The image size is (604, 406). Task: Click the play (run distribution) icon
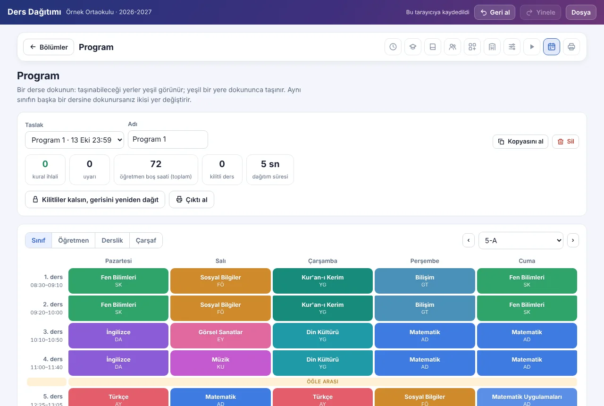tap(532, 47)
